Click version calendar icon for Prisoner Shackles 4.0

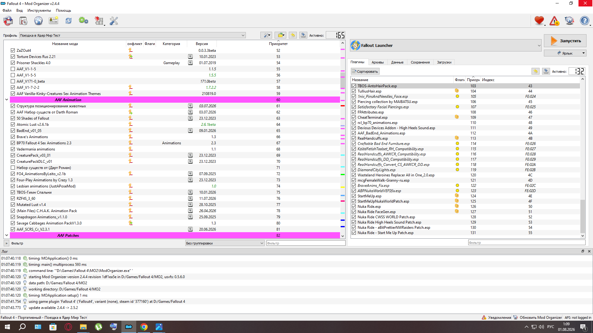click(x=190, y=63)
